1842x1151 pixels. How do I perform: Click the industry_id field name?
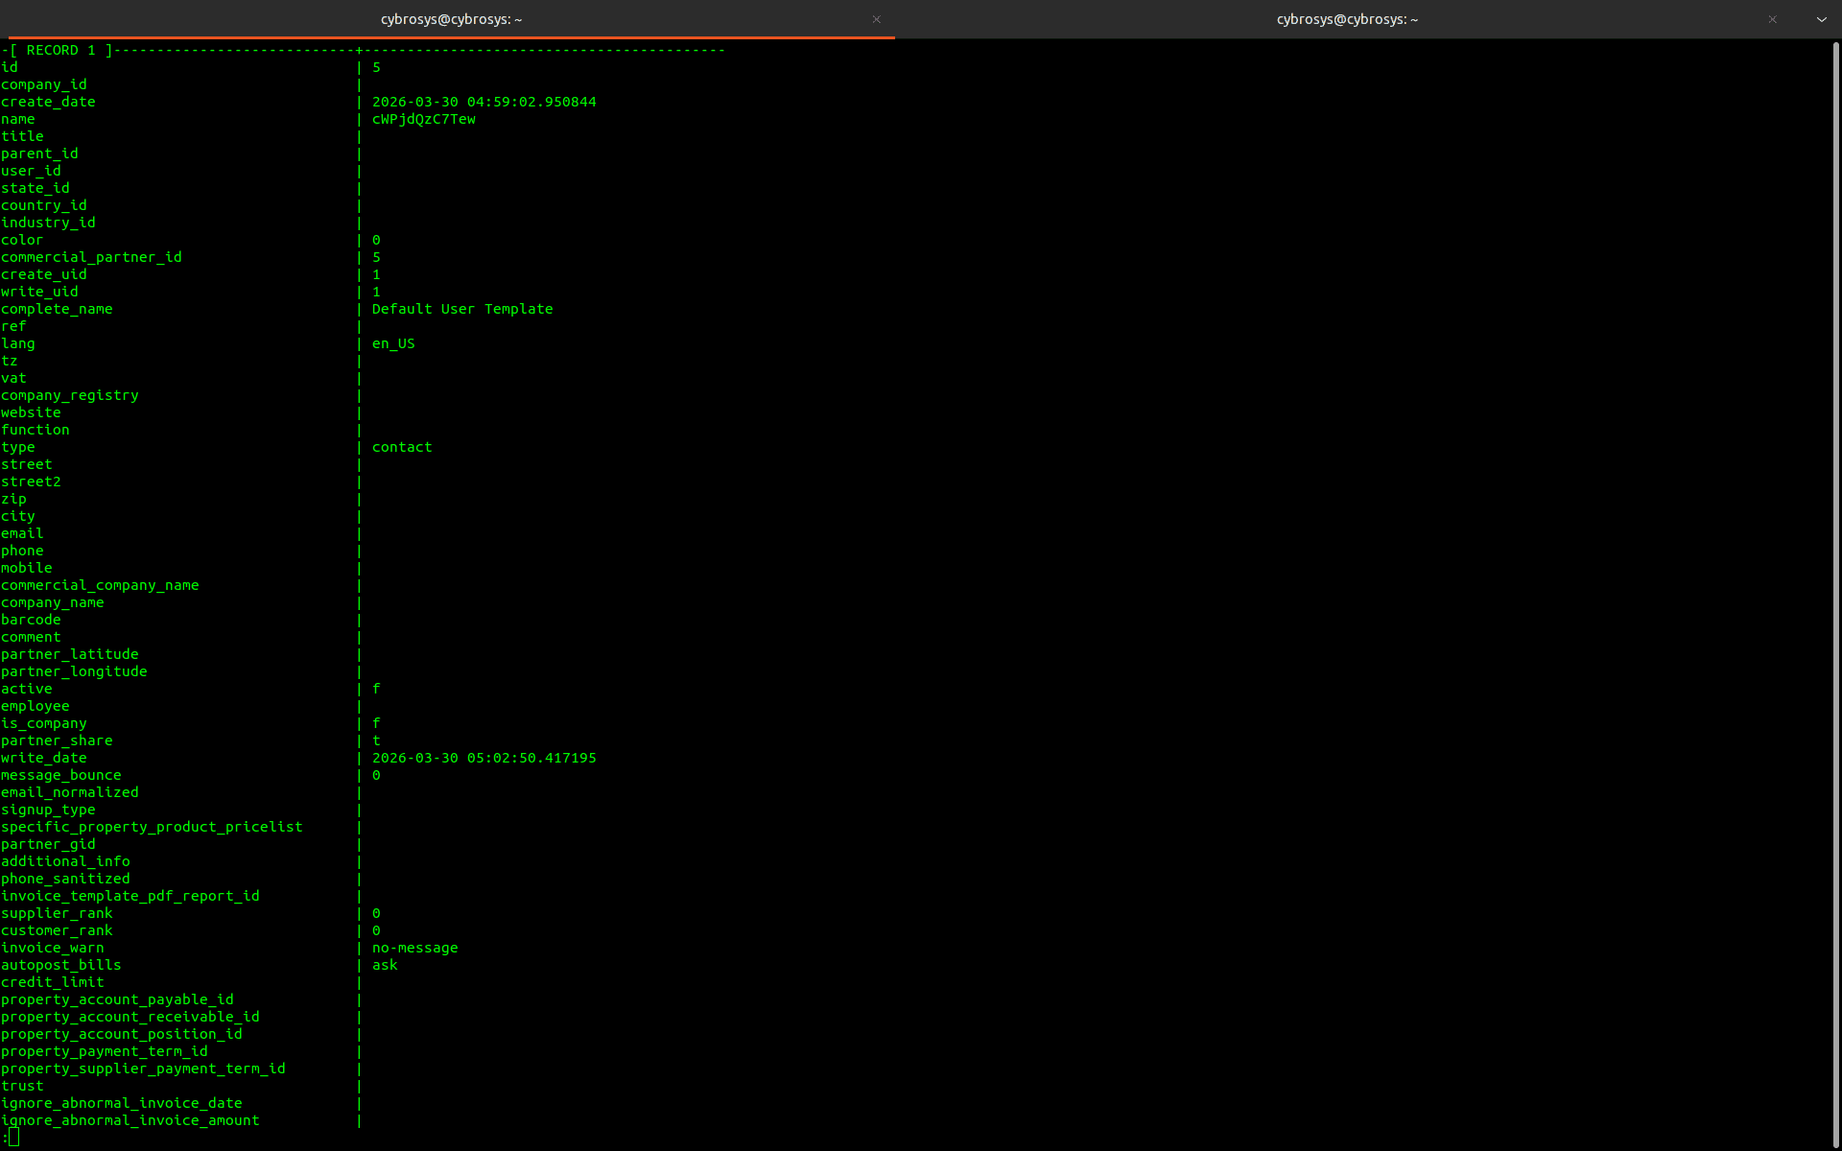tap(48, 223)
